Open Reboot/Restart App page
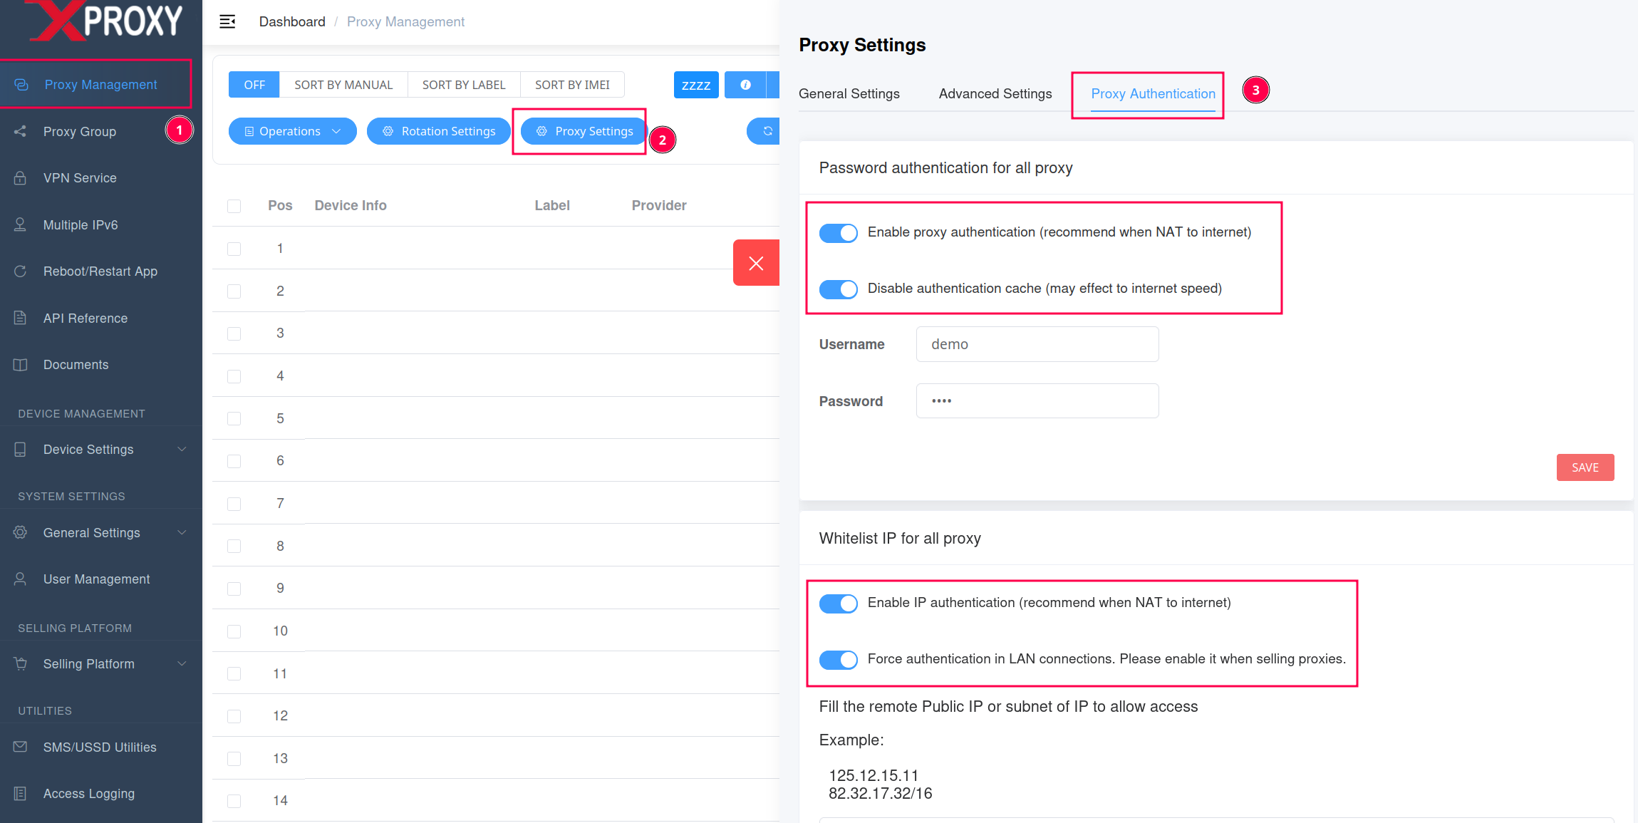The width and height of the screenshot is (1638, 823). (100, 271)
